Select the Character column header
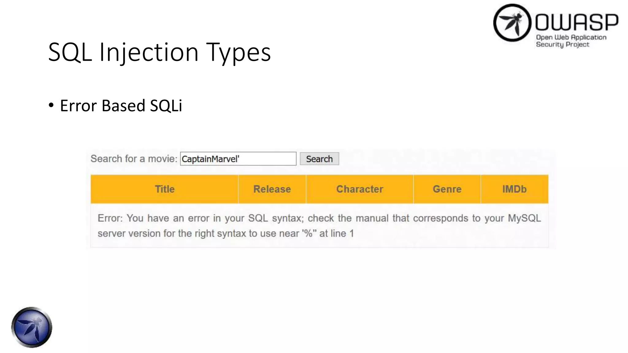 coord(359,189)
